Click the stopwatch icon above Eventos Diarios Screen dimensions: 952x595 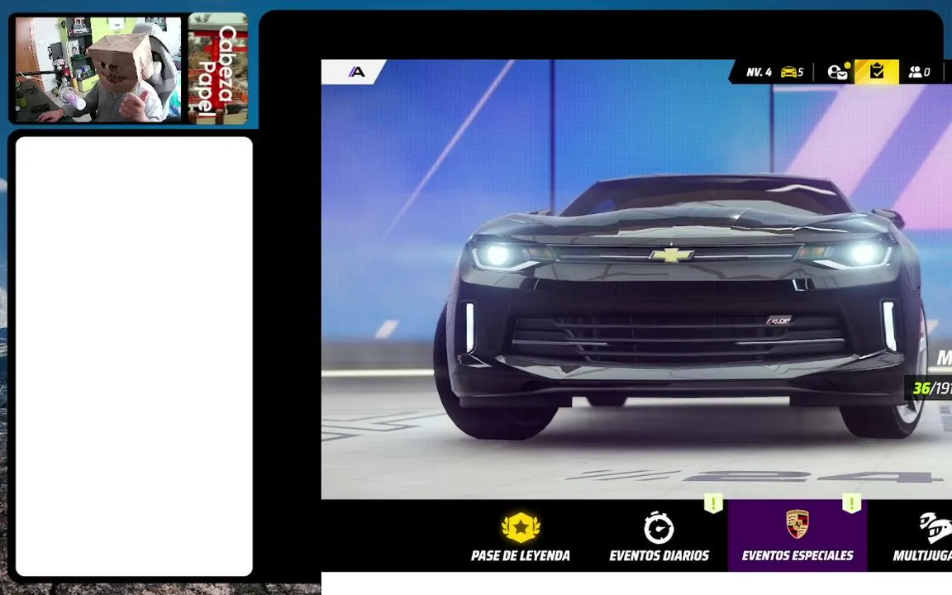point(659,527)
